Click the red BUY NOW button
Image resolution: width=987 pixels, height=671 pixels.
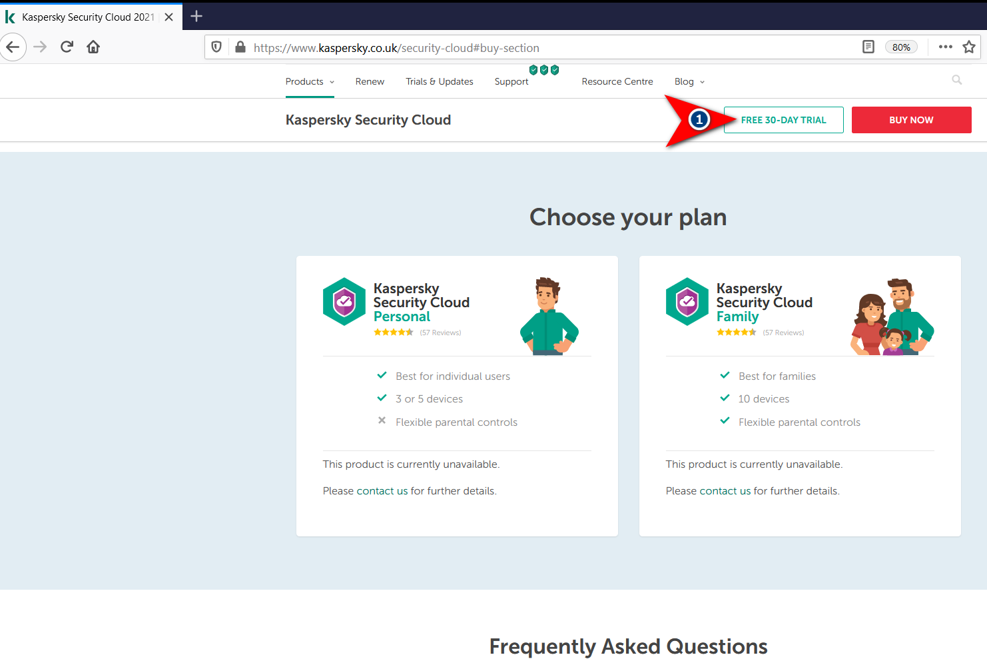912,120
